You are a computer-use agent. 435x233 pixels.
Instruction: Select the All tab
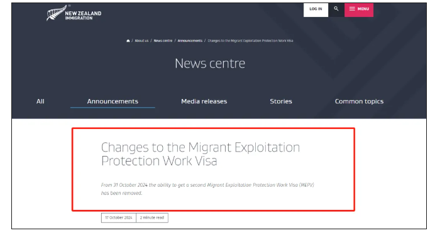coord(40,101)
